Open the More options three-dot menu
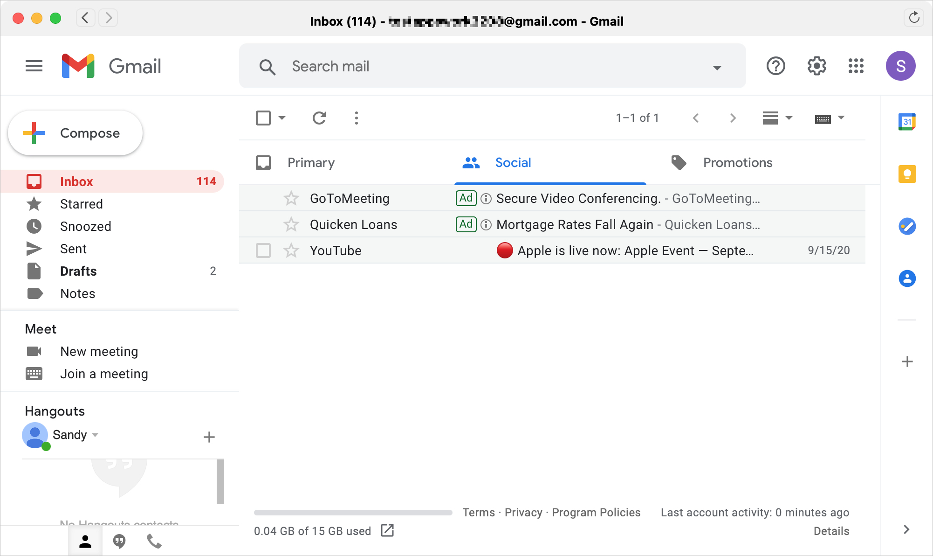 (x=357, y=118)
